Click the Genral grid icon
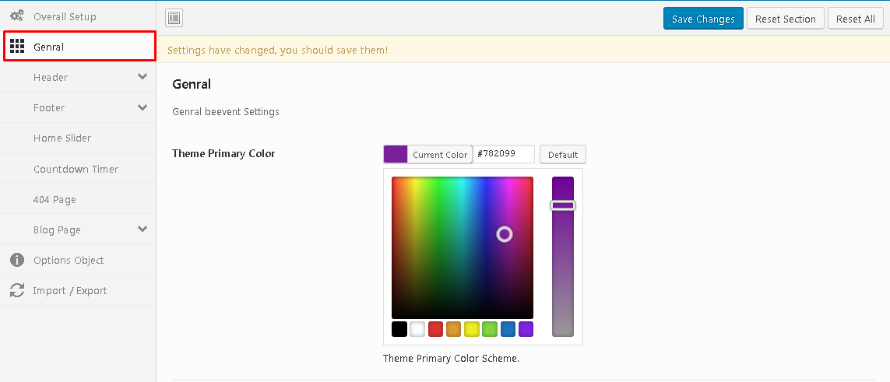The image size is (890, 382). coord(17,47)
